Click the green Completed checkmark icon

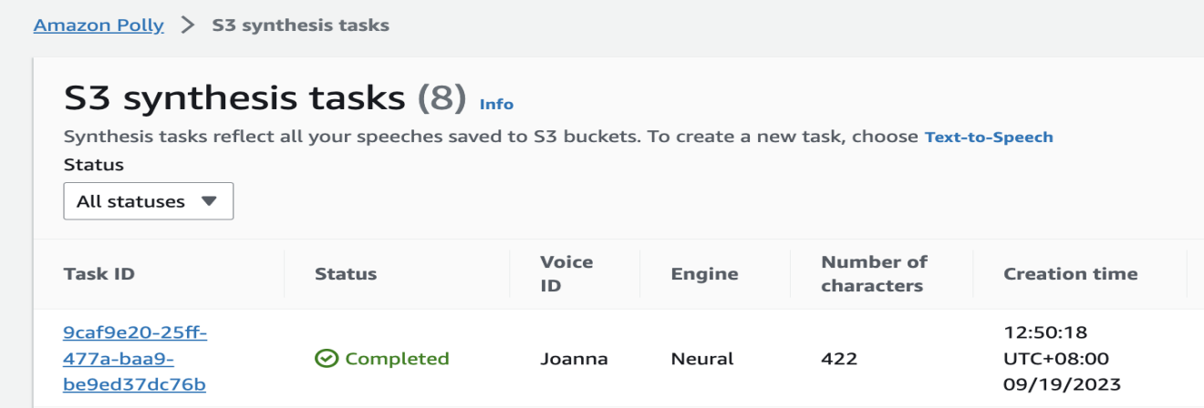[x=326, y=359]
